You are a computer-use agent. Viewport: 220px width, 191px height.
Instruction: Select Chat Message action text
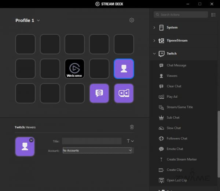pos(176,65)
